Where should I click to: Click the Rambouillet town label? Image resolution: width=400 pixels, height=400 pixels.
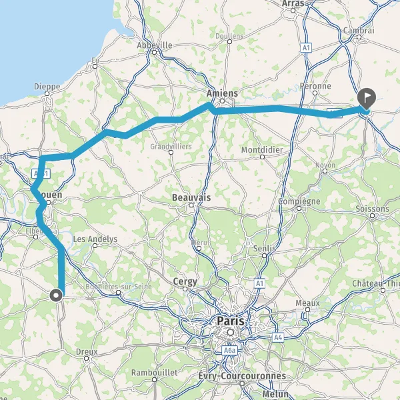(155, 373)
